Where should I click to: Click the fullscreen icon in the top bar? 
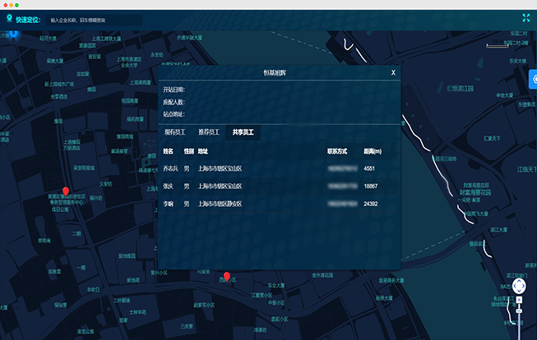[525, 17]
